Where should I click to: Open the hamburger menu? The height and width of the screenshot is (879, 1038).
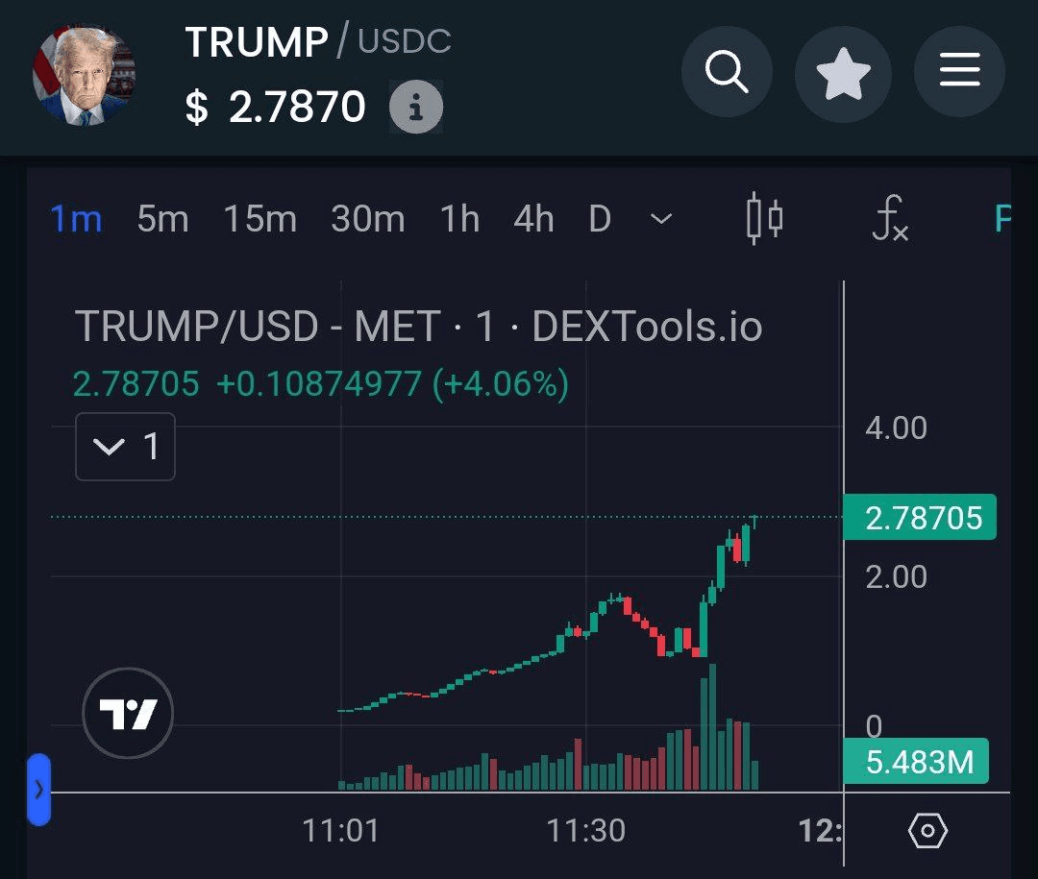[x=959, y=72]
